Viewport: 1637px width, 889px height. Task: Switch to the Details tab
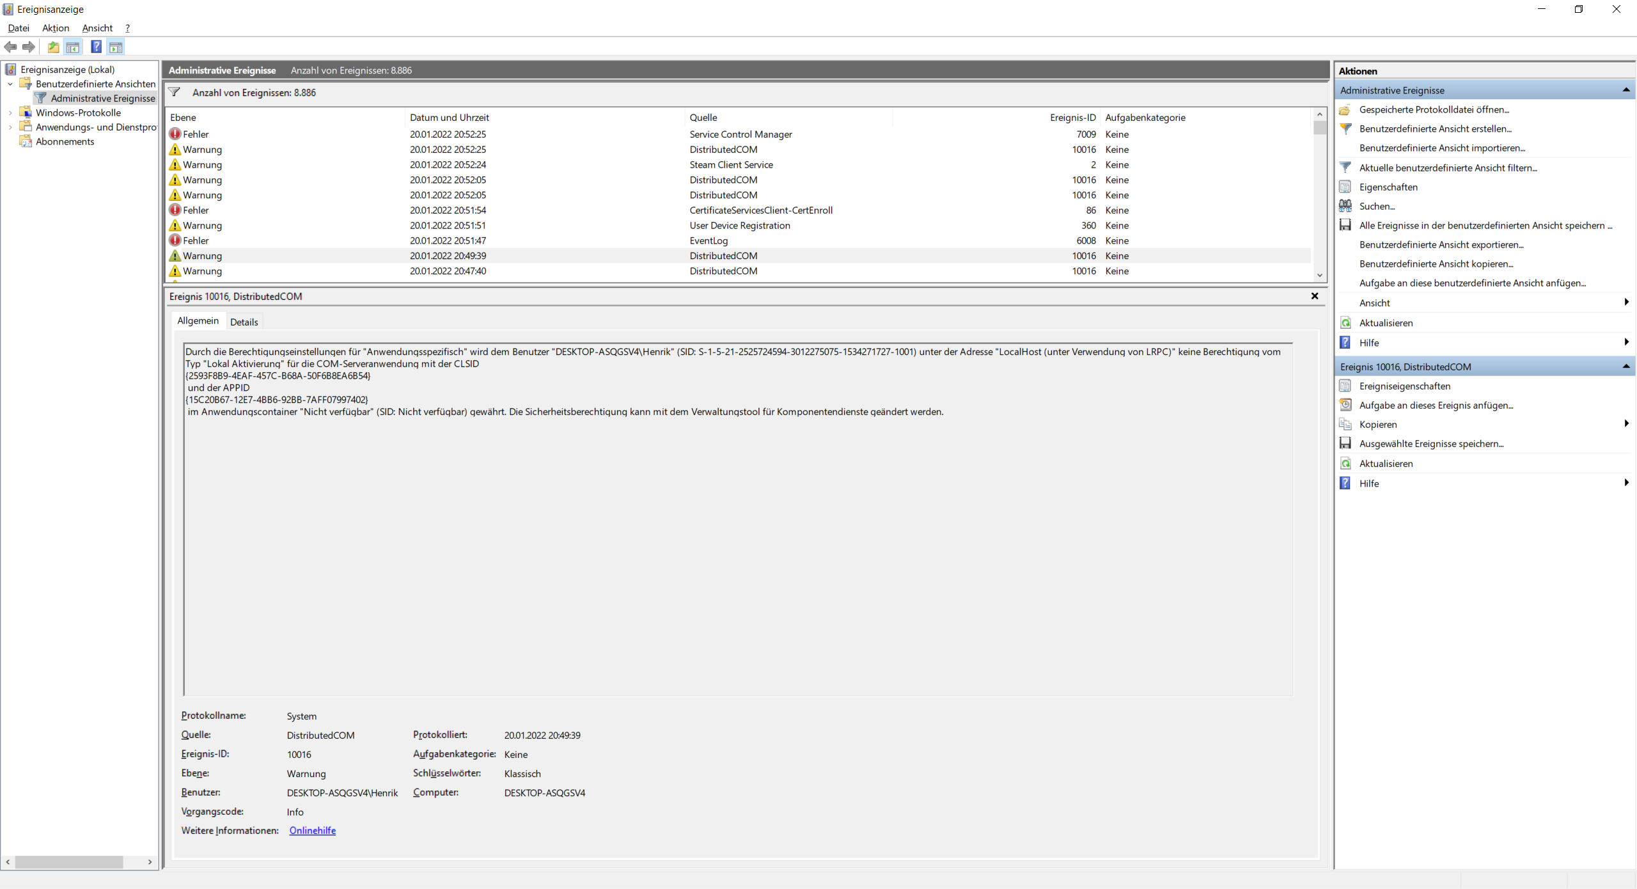coord(244,322)
